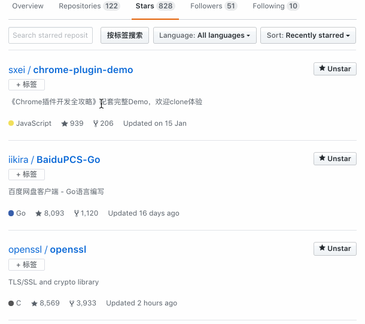Switch to the Followers tab
365x324 pixels.
click(x=214, y=6)
